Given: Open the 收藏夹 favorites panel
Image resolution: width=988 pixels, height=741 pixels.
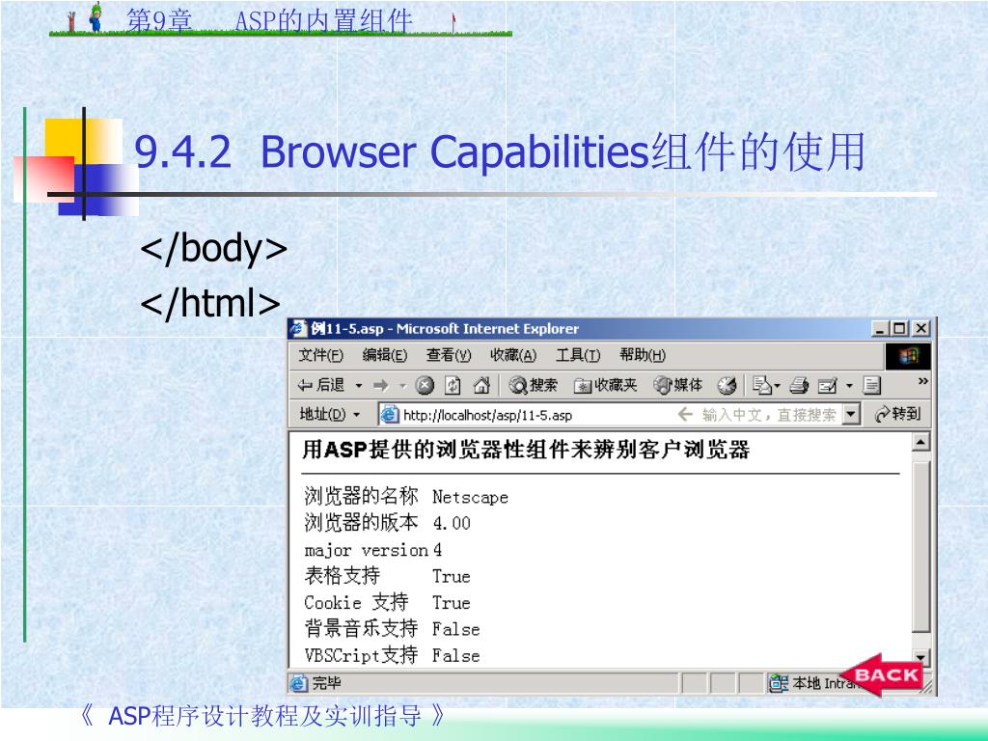Looking at the screenshot, I should pos(606,385).
